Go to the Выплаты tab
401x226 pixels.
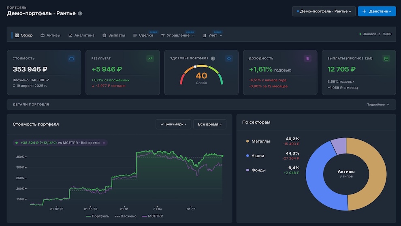click(113, 35)
